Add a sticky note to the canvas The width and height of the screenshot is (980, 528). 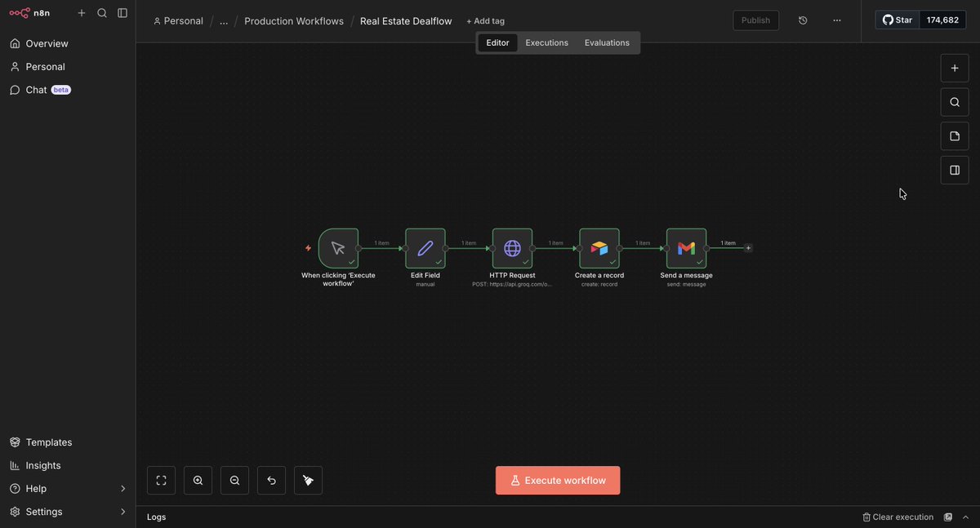coord(955,136)
